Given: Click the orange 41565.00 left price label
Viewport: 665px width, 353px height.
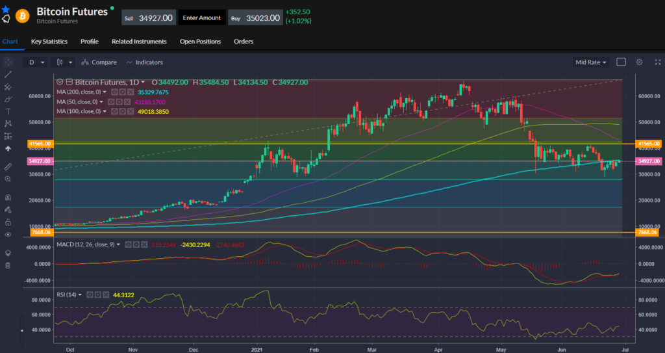Looking at the screenshot, I should [40, 144].
